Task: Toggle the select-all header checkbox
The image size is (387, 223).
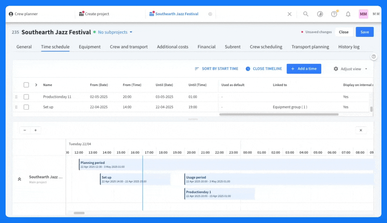Action: (26, 85)
